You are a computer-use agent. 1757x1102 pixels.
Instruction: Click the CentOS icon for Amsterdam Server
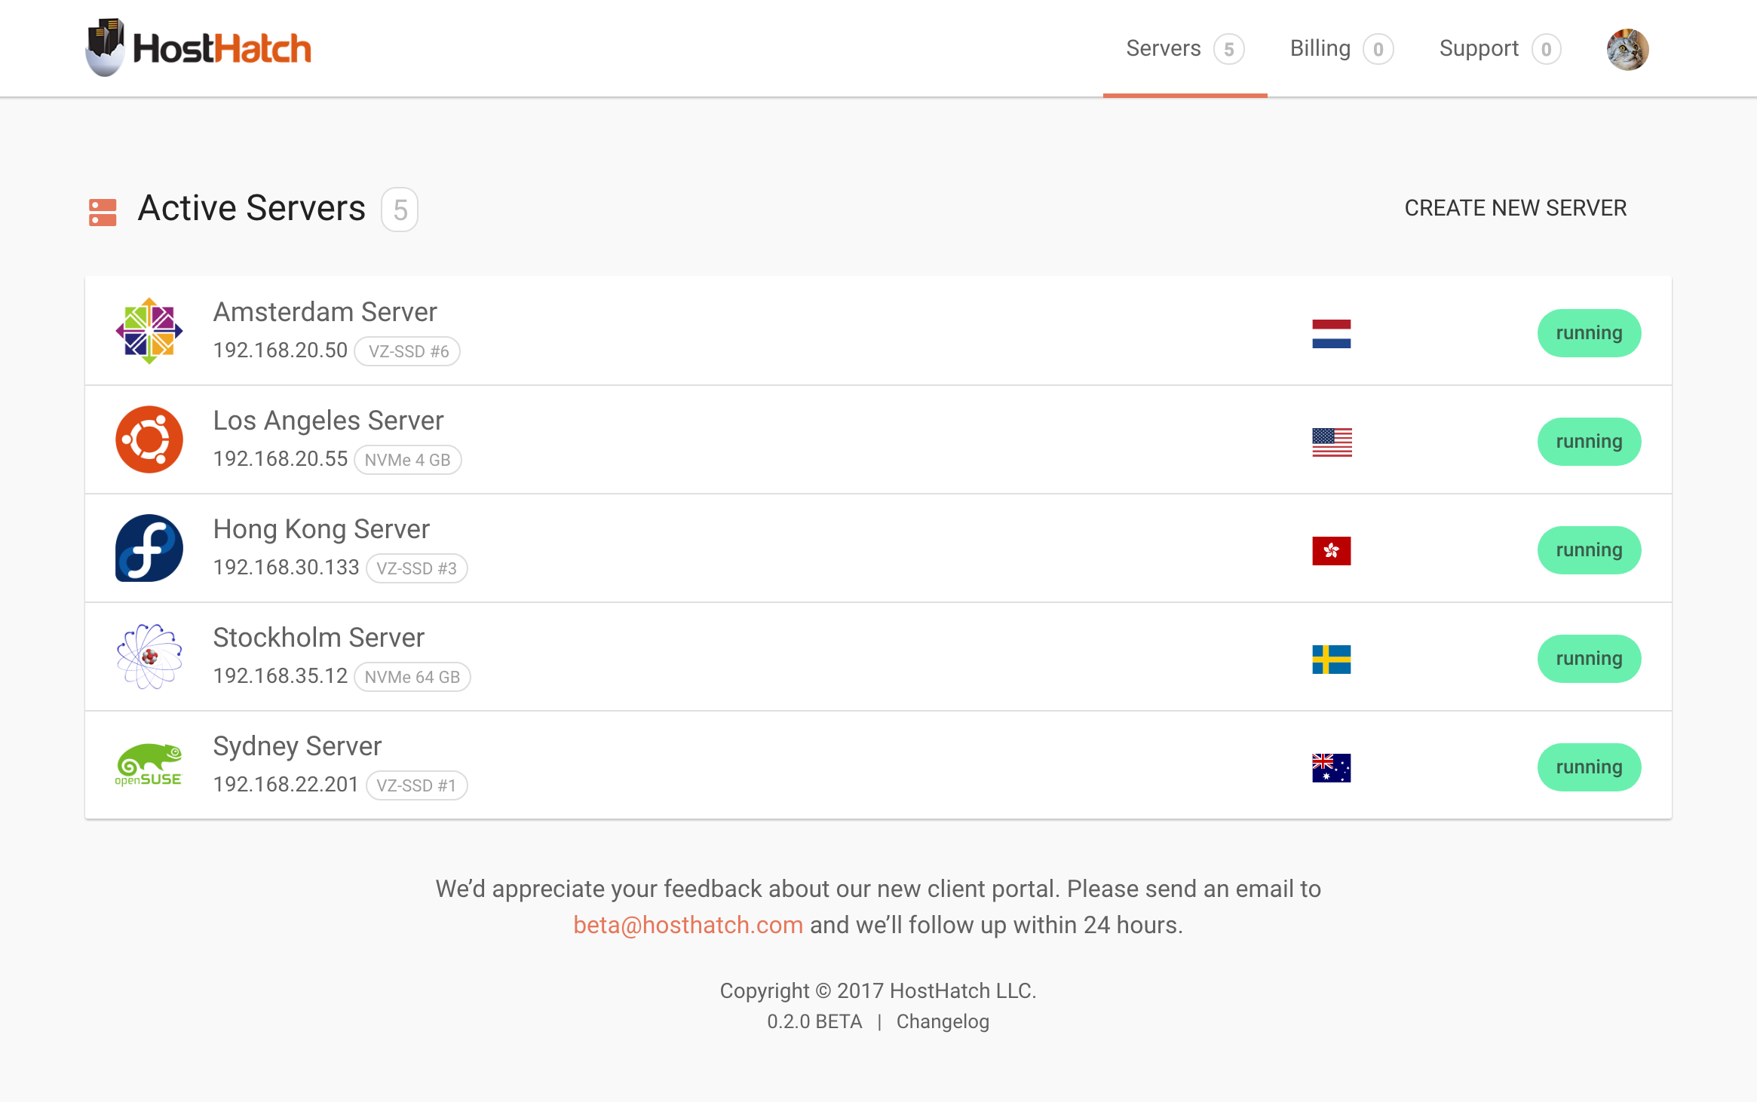[149, 331]
